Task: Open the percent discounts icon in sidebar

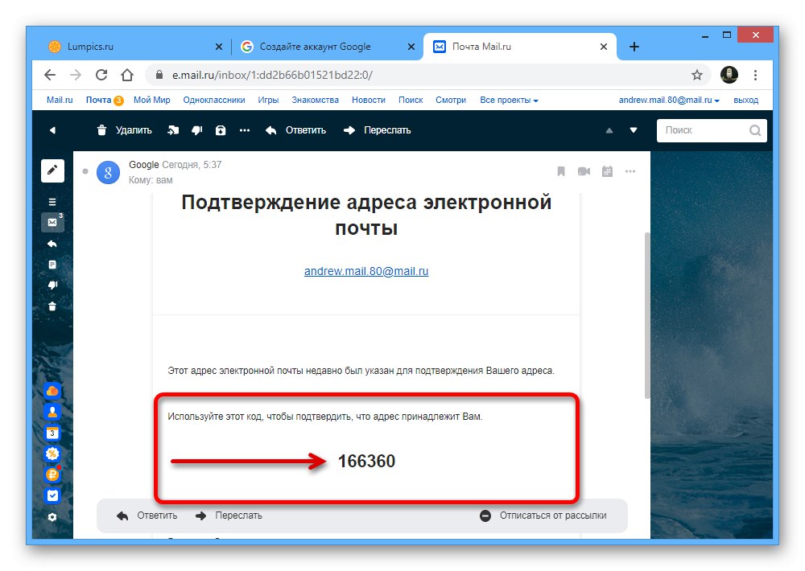Action: [x=52, y=454]
